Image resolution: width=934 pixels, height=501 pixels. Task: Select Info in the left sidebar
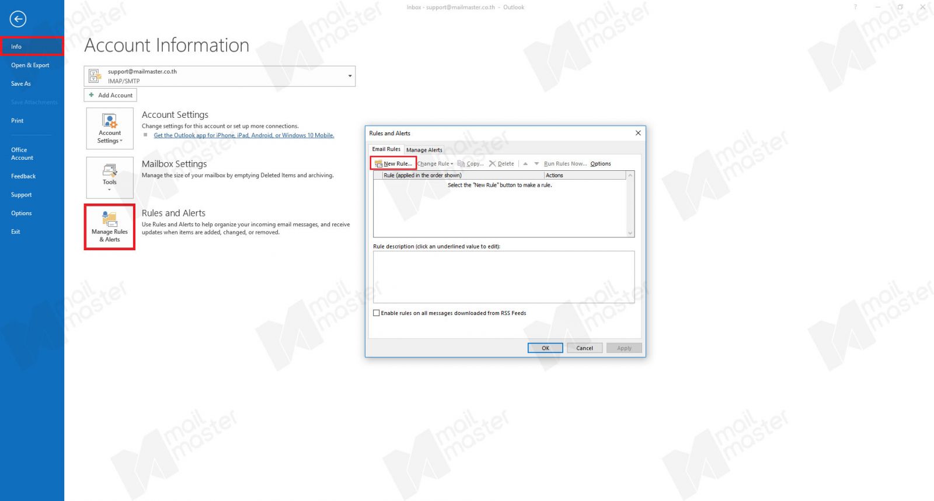click(x=32, y=47)
